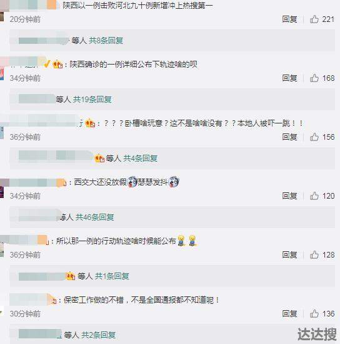
Task: Open the 共1条回复 replies link
Action: pos(112,276)
